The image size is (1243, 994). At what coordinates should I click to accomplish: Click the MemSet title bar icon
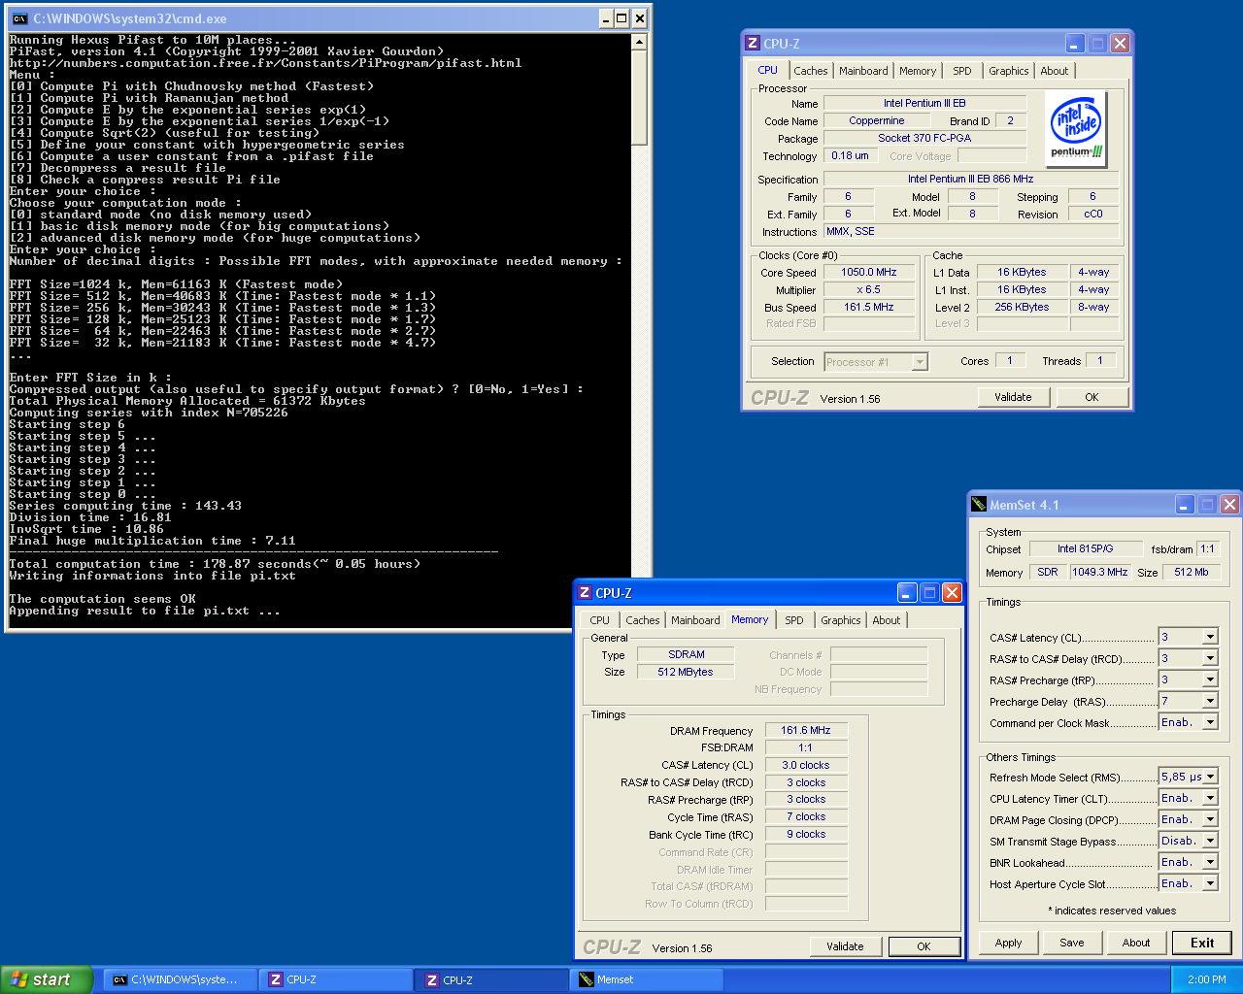point(979,505)
